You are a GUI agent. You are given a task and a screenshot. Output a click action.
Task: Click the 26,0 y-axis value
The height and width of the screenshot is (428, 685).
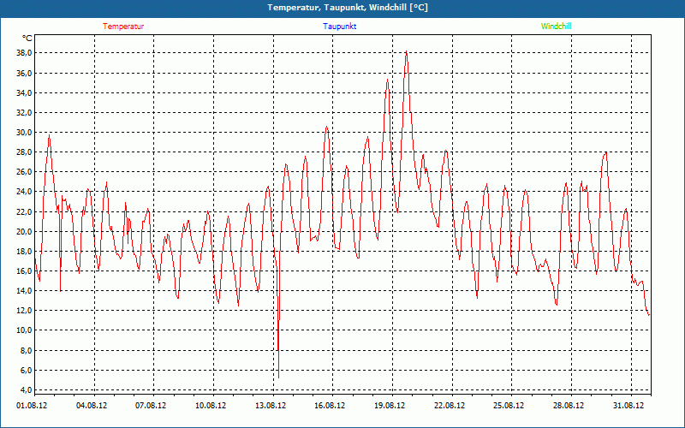[24, 172]
